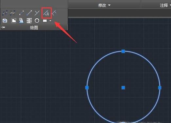Image resolution: width=171 pixels, height=123 pixels.
Task: Start the Measure command icon
Action: click(x=54, y=13)
